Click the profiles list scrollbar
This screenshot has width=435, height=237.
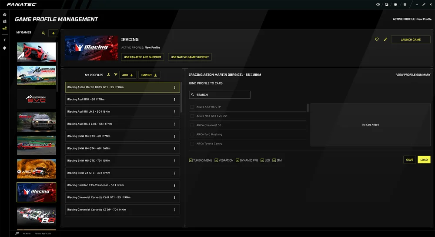coord(181,97)
